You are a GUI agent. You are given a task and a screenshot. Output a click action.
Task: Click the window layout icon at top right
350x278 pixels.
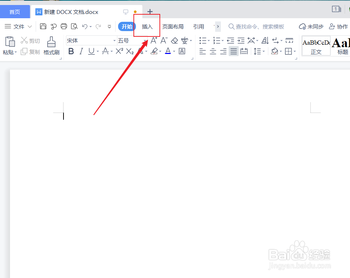336,9
